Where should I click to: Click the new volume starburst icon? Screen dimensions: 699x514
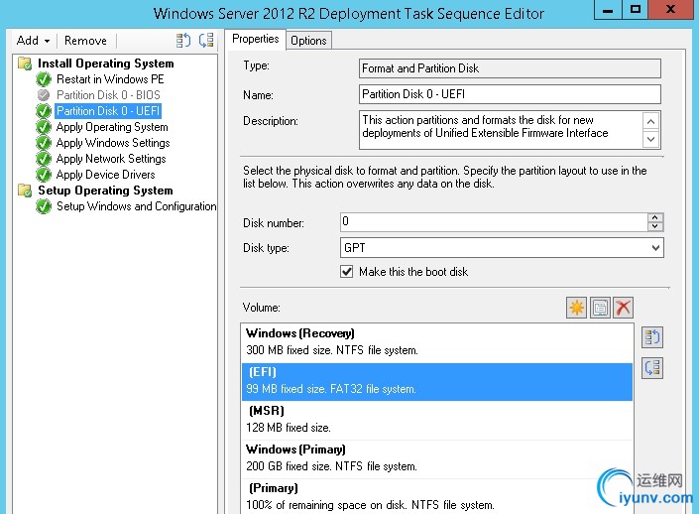point(576,308)
